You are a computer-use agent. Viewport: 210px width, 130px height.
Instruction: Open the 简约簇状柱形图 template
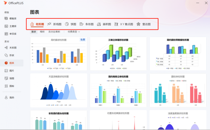(59, 54)
